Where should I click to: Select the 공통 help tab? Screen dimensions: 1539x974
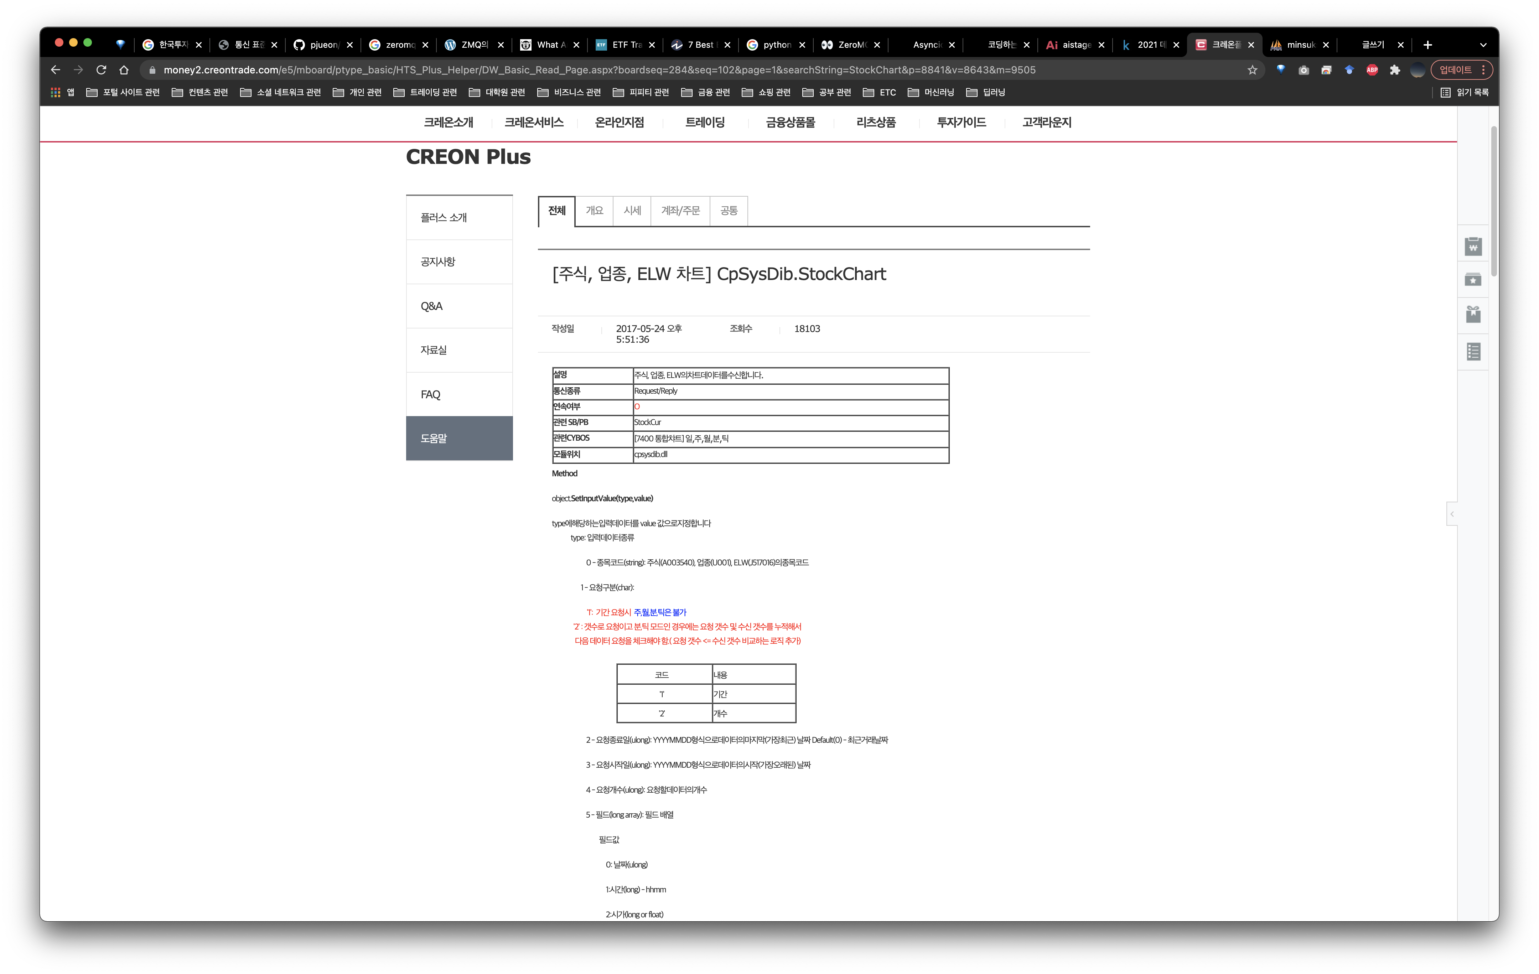729,211
